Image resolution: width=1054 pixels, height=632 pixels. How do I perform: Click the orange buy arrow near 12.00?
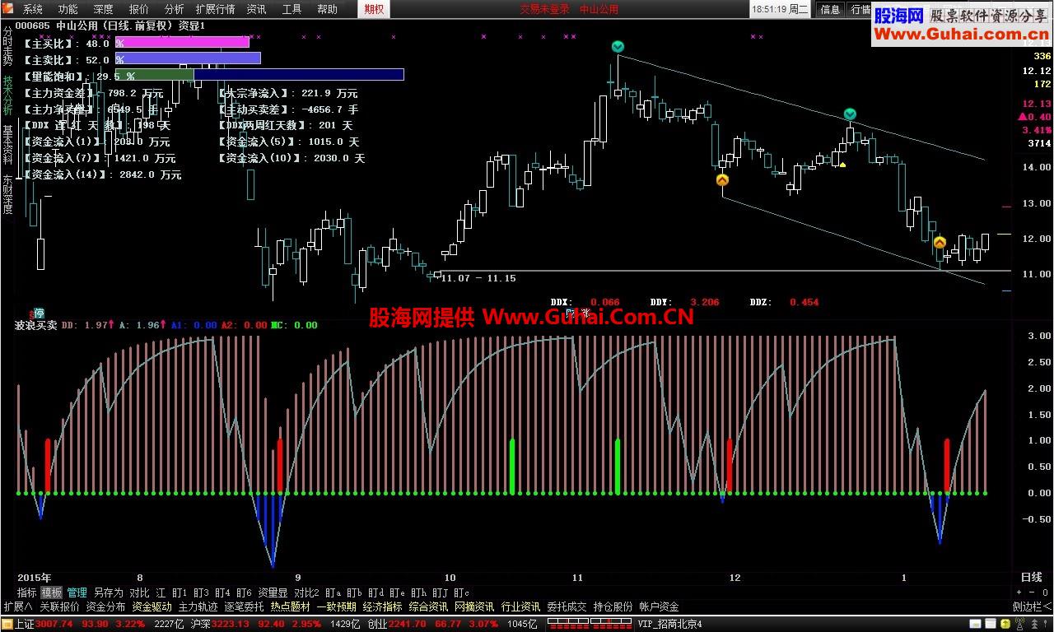(x=940, y=243)
